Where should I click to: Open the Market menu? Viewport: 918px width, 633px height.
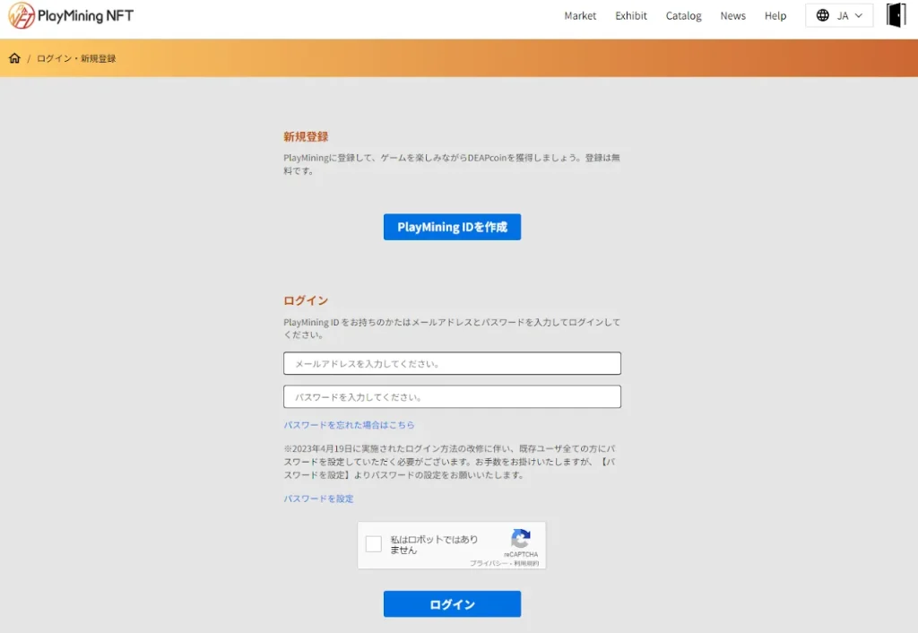580,16
